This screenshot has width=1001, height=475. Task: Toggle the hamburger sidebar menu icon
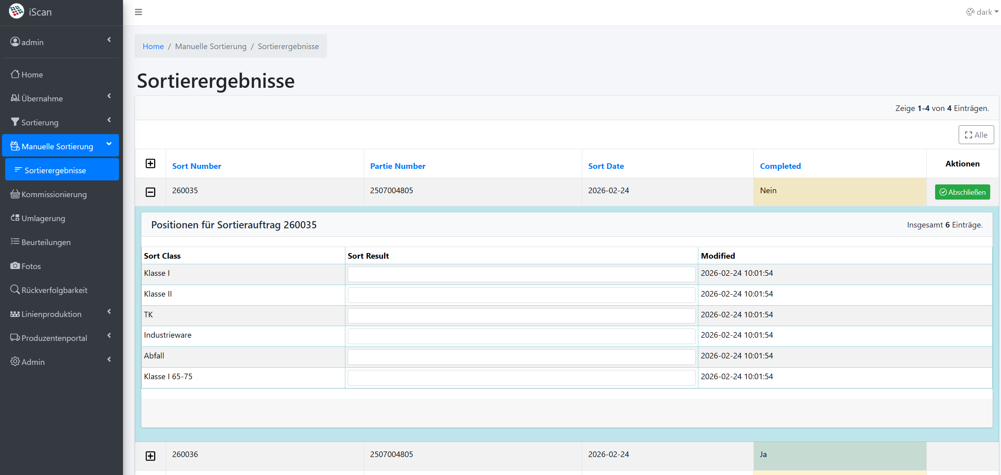click(139, 12)
